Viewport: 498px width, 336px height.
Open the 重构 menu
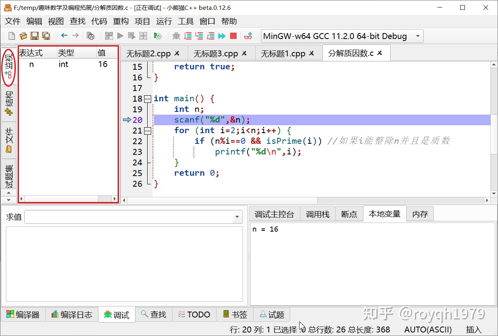pos(121,21)
